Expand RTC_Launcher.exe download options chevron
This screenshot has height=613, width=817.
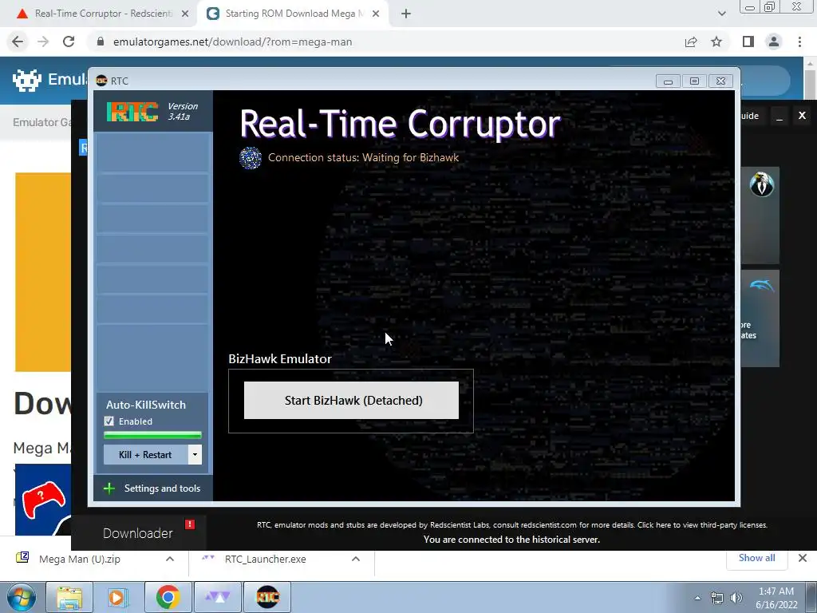point(356,559)
